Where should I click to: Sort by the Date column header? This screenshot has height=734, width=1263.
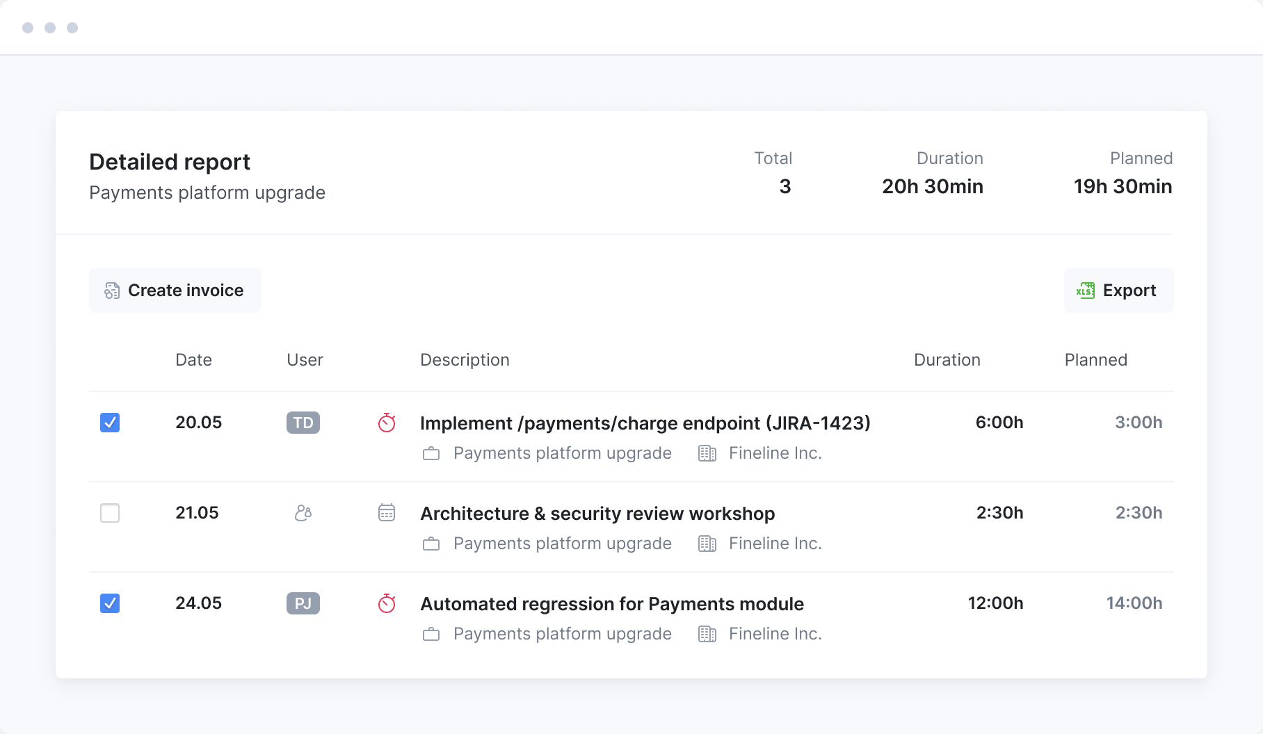[193, 360]
